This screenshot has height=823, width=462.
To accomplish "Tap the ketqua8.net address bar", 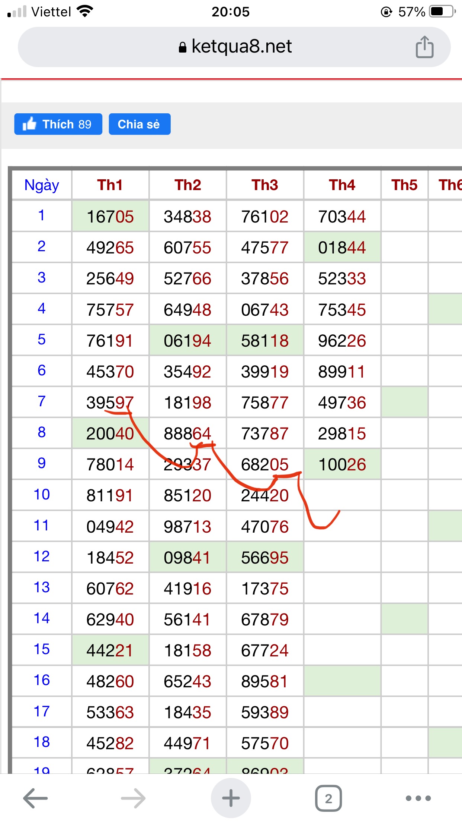I will (x=234, y=47).
